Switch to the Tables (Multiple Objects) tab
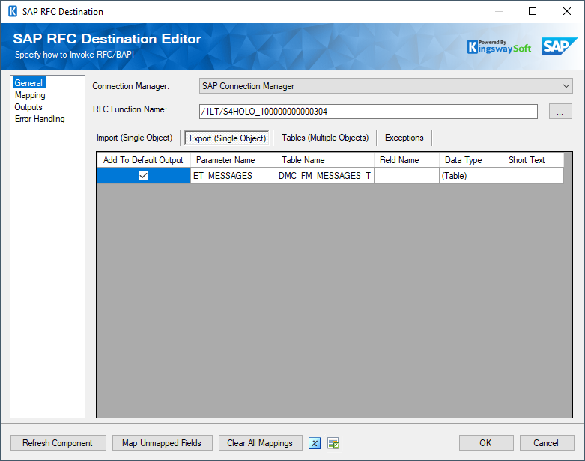This screenshot has height=461, width=585. 325,138
